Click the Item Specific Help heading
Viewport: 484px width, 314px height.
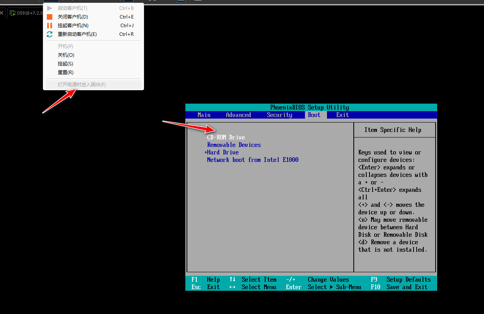393,130
